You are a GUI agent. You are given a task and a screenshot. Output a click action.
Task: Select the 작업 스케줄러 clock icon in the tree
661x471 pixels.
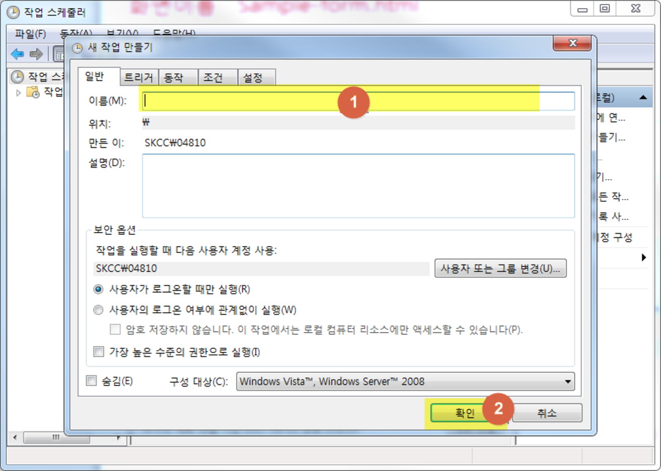(x=17, y=77)
